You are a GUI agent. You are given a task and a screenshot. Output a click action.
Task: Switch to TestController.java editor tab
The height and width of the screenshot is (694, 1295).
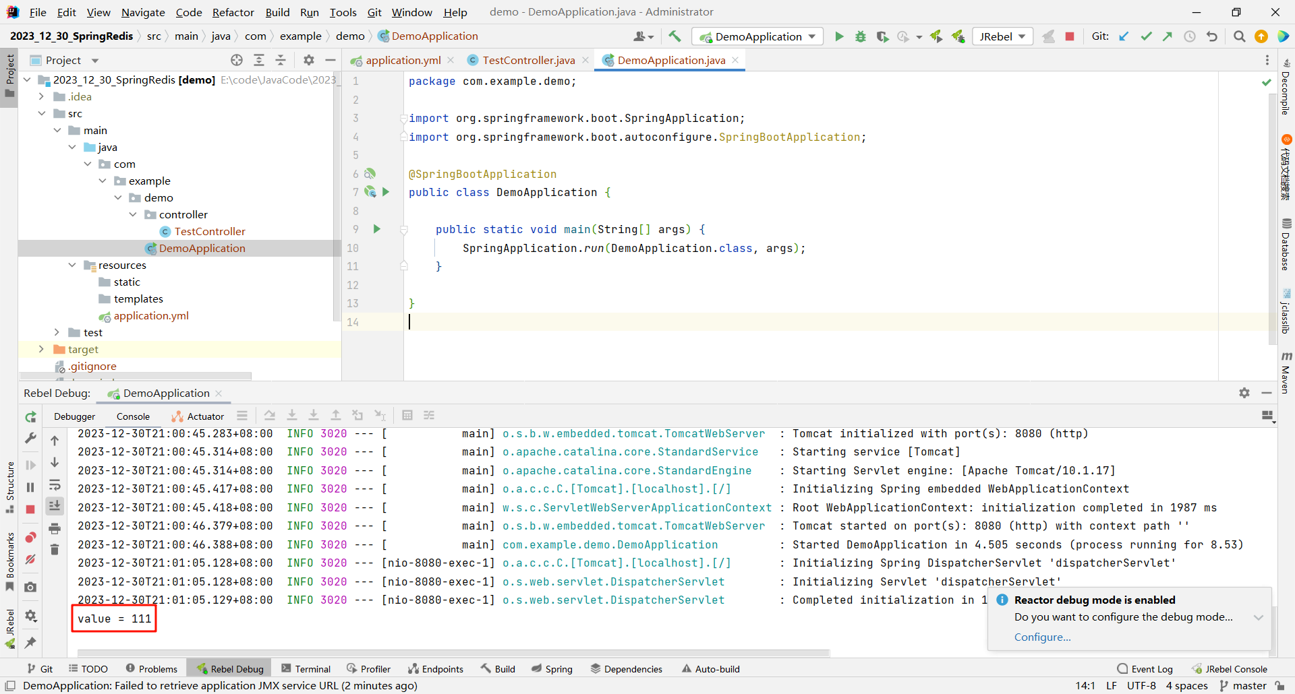click(x=528, y=60)
